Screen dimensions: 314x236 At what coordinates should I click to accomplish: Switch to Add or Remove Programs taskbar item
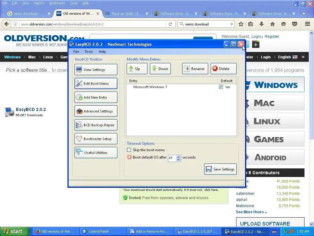pos(150,231)
